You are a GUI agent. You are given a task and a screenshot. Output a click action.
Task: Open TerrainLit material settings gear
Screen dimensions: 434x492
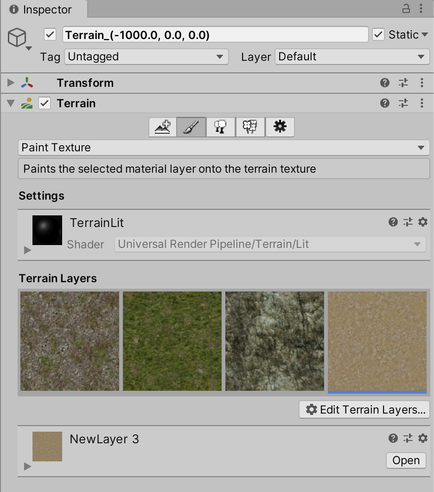422,222
